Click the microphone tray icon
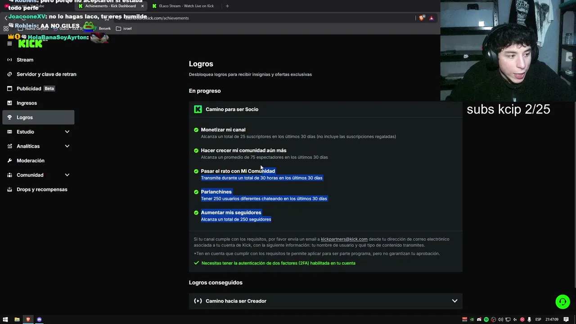This screenshot has width=576, height=324. pos(529,319)
